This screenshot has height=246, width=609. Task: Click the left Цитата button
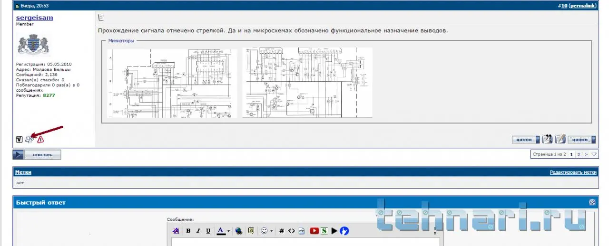pyautogui.click(x=526, y=140)
